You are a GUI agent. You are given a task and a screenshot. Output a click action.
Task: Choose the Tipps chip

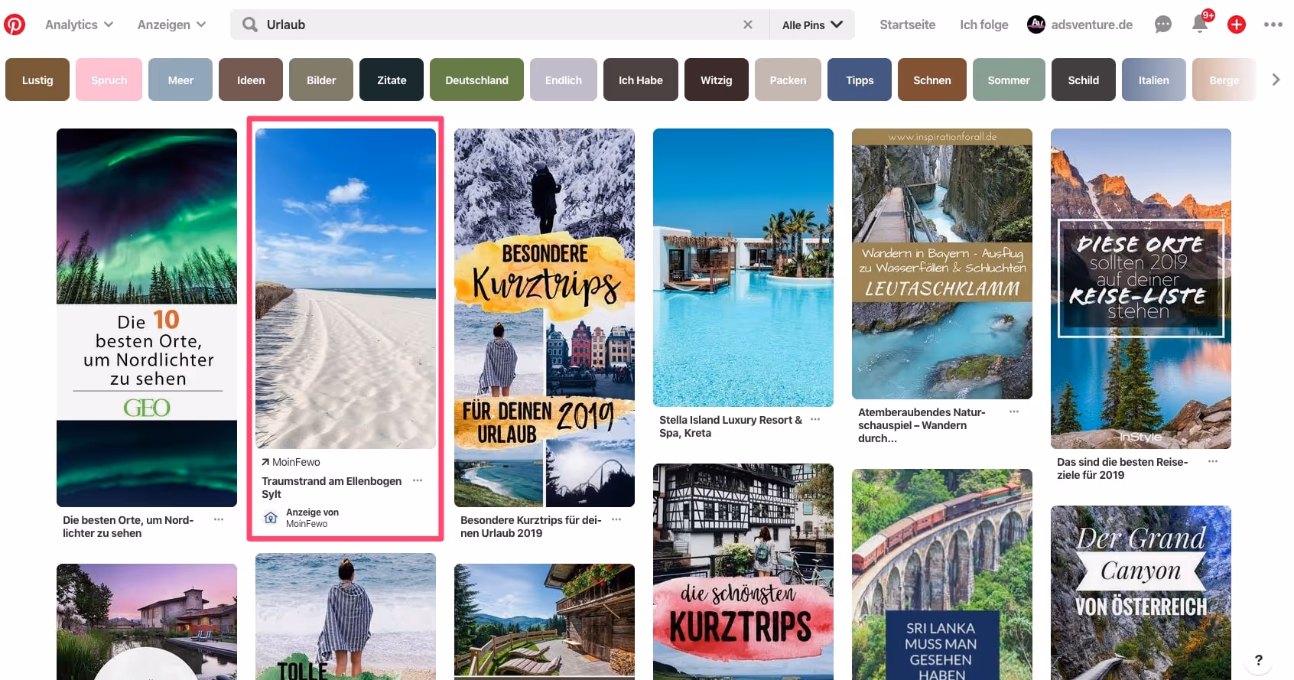pyautogui.click(x=860, y=80)
